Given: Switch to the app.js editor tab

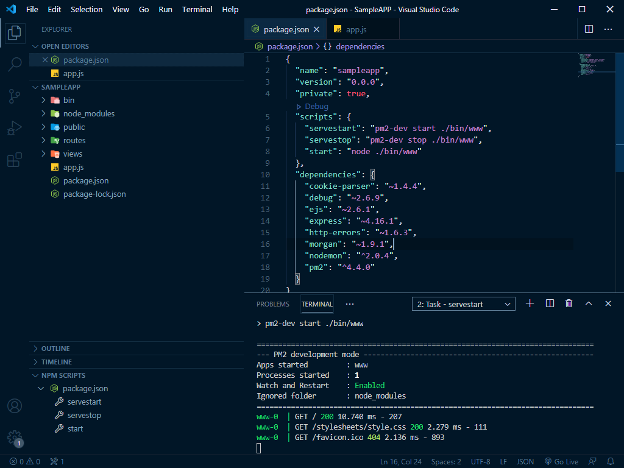Looking at the screenshot, I should 363,29.
